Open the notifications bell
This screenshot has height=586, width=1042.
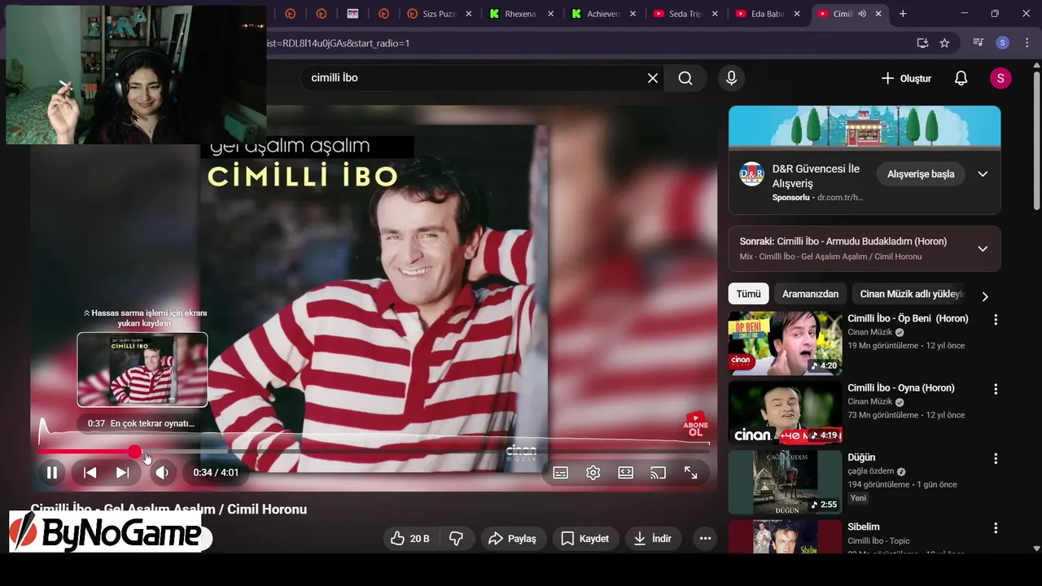pos(961,78)
